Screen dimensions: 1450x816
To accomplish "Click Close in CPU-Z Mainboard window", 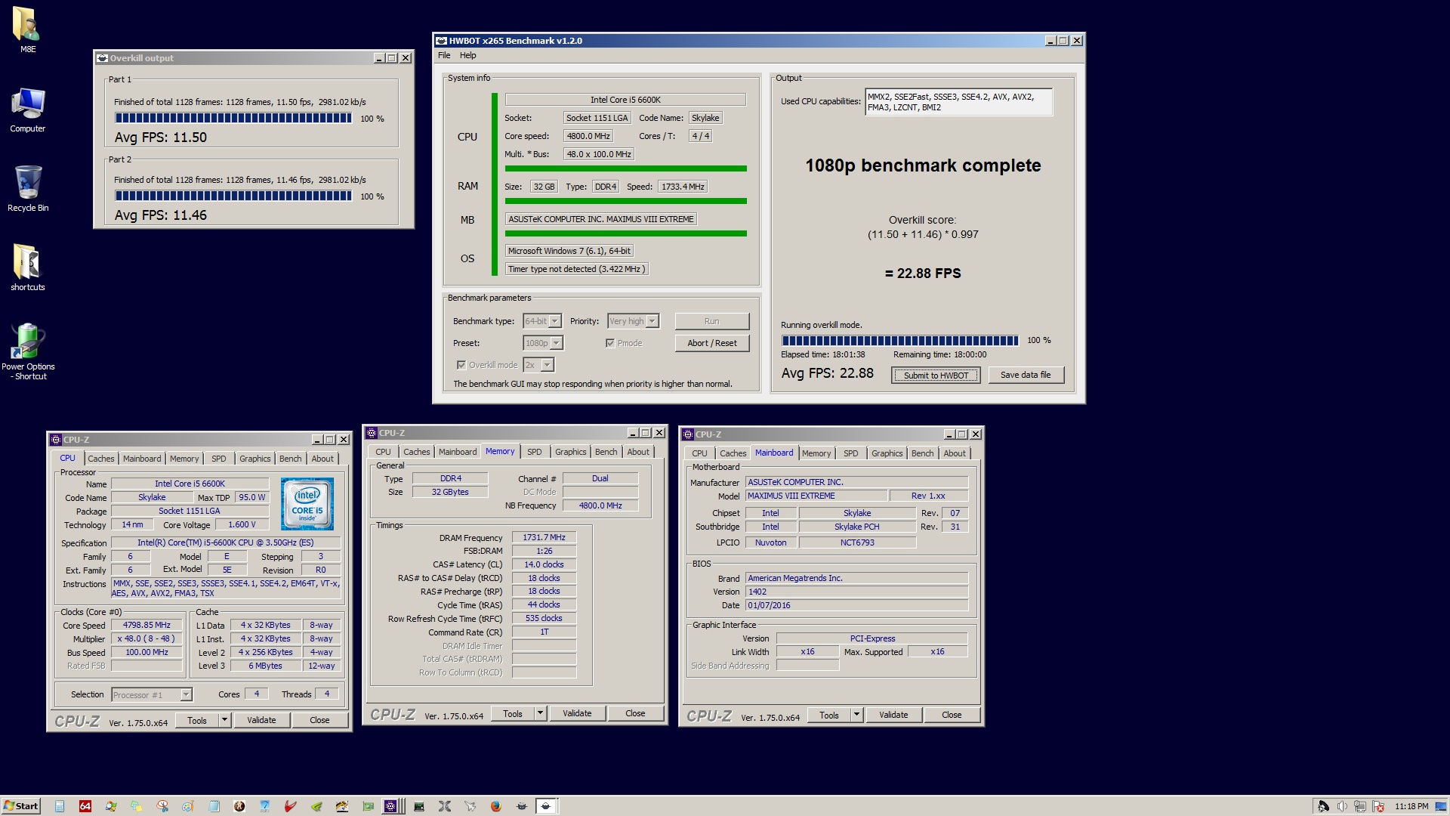I will coord(952,716).
